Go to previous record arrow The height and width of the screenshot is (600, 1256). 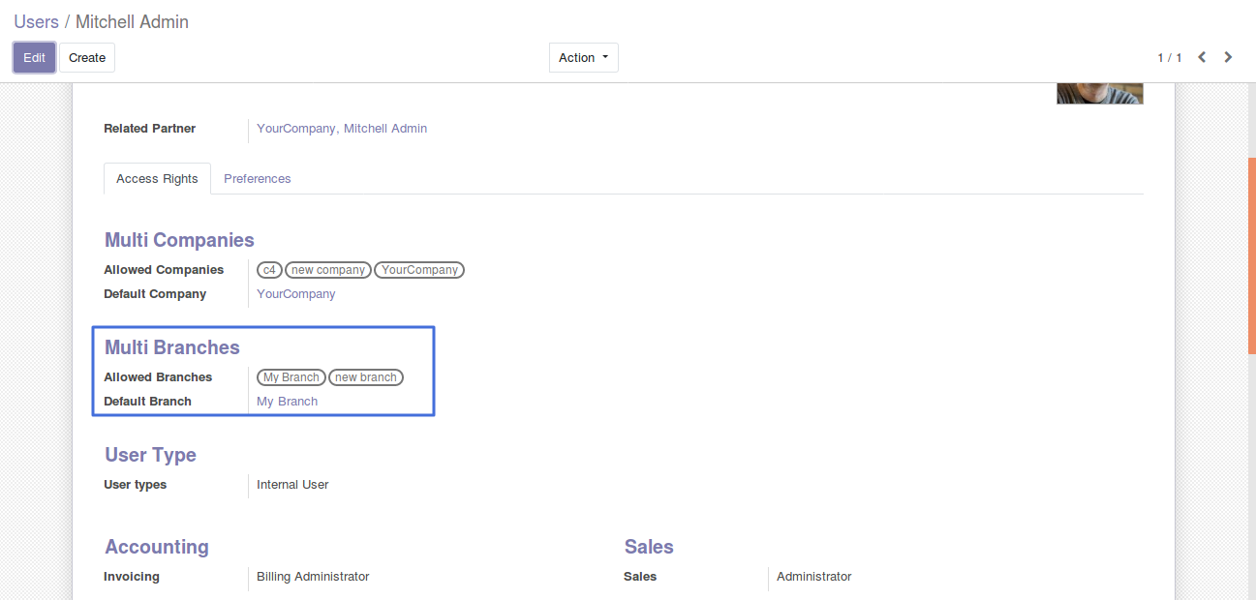click(x=1202, y=57)
